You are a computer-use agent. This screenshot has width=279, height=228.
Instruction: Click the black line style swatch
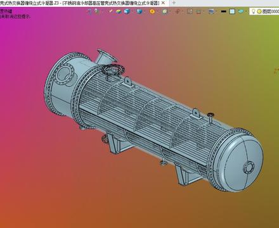[x=223, y=11]
